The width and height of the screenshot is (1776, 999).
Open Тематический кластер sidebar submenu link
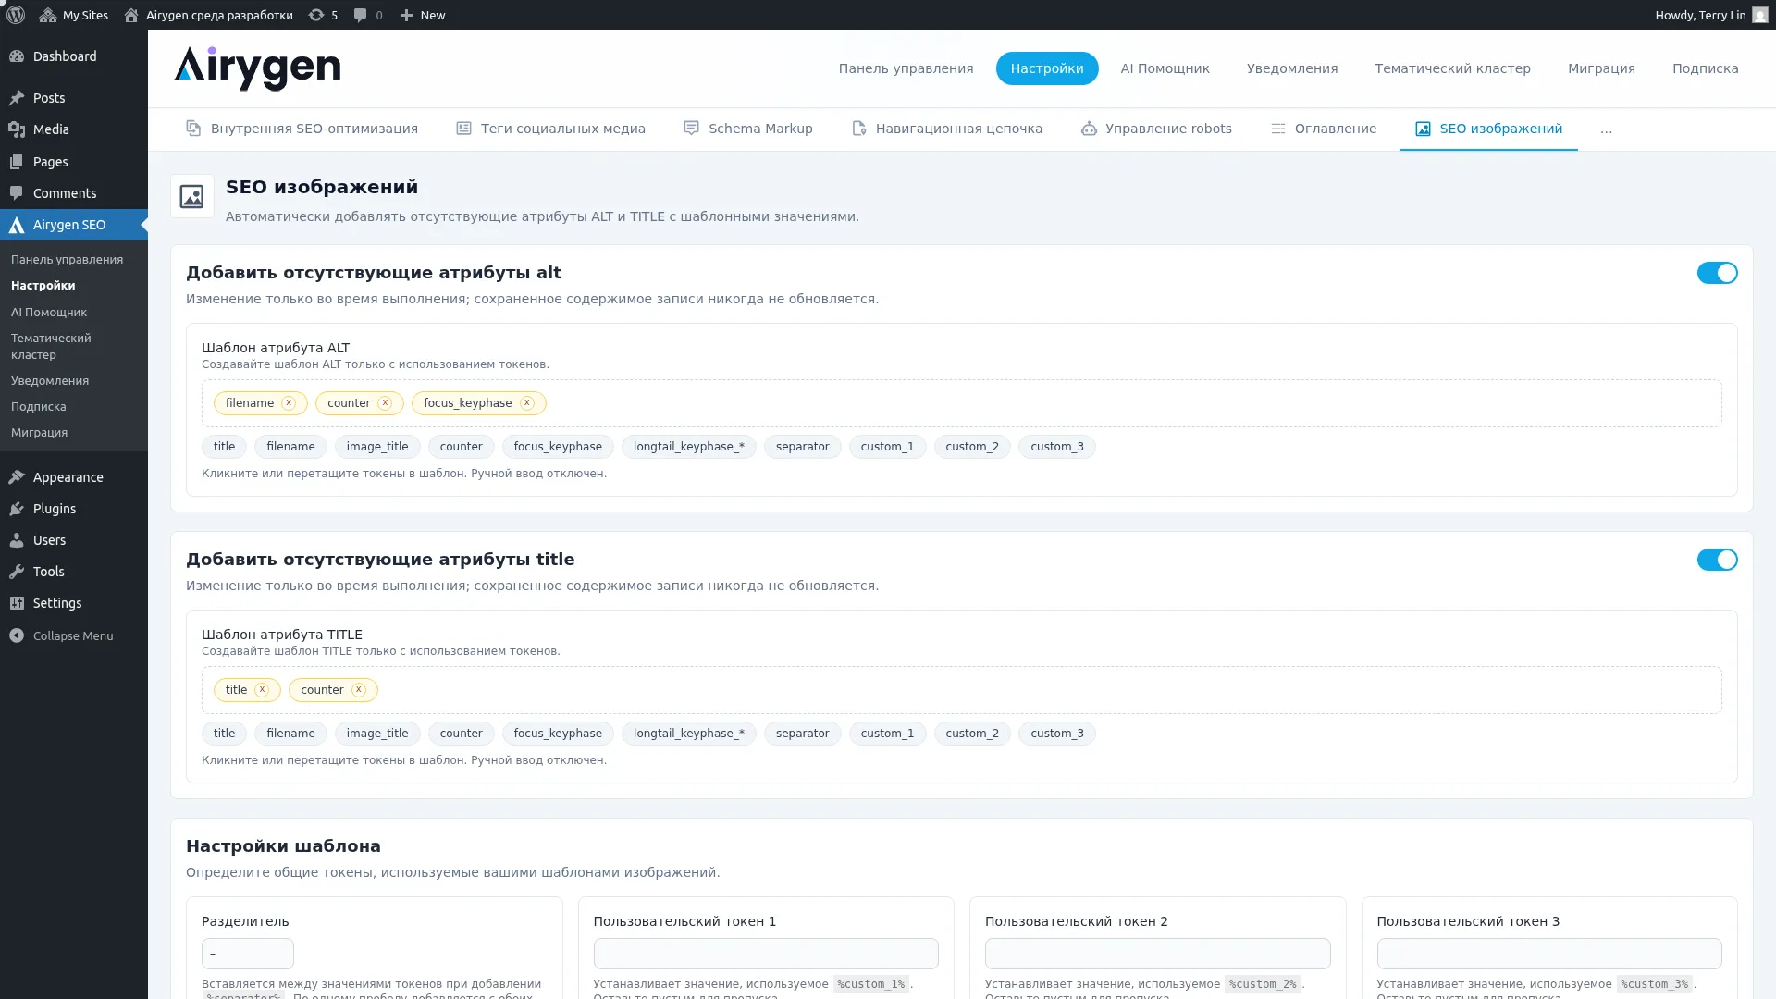[51, 347]
